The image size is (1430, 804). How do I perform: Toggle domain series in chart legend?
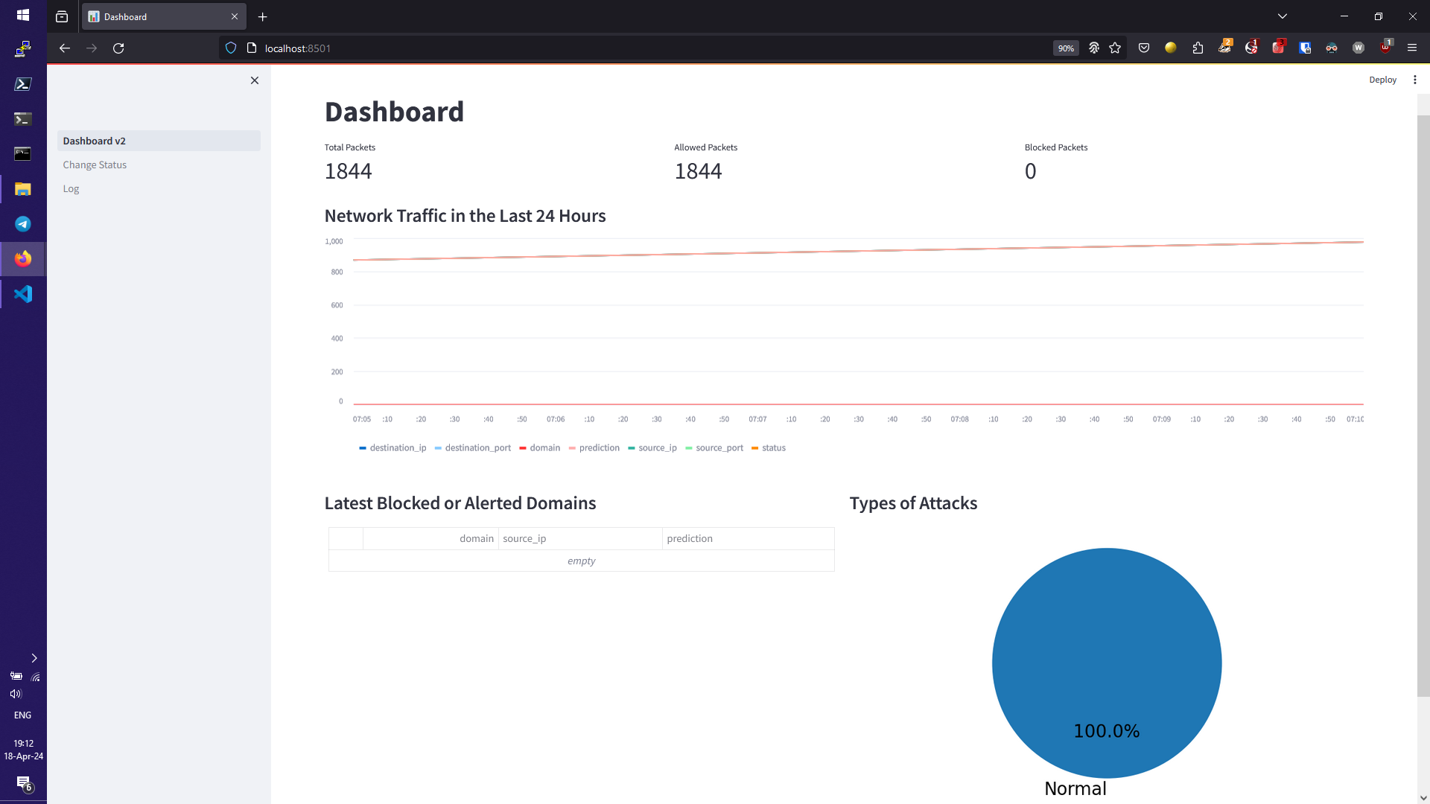point(540,448)
